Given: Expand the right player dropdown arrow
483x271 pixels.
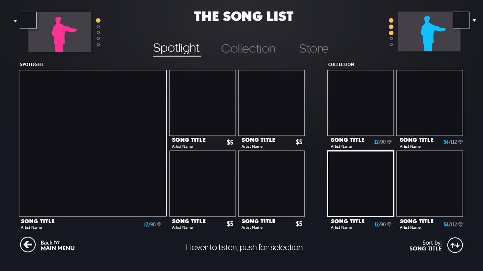Looking at the screenshot, I should point(474,21).
